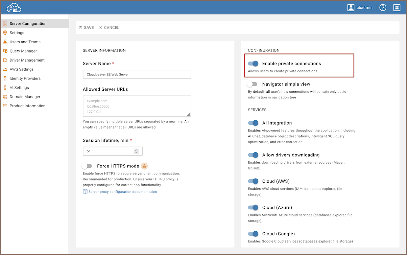The image size is (407, 255).
Task: Click the administration gear icon
Action: [397, 7]
